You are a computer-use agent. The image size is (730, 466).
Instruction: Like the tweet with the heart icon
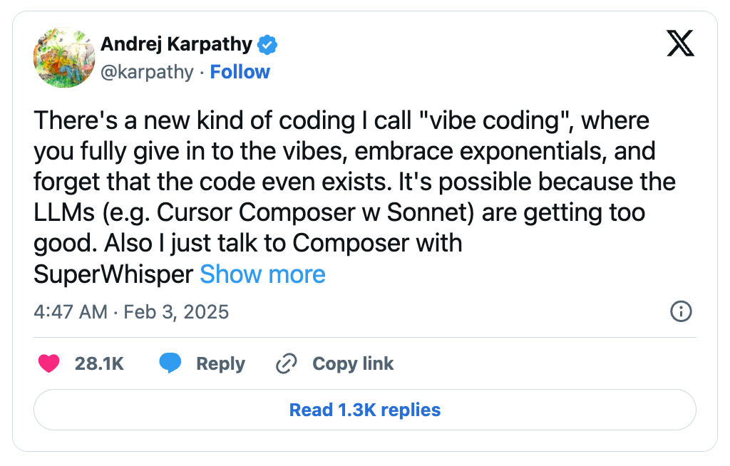pyautogui.click(x=49, y=364)
